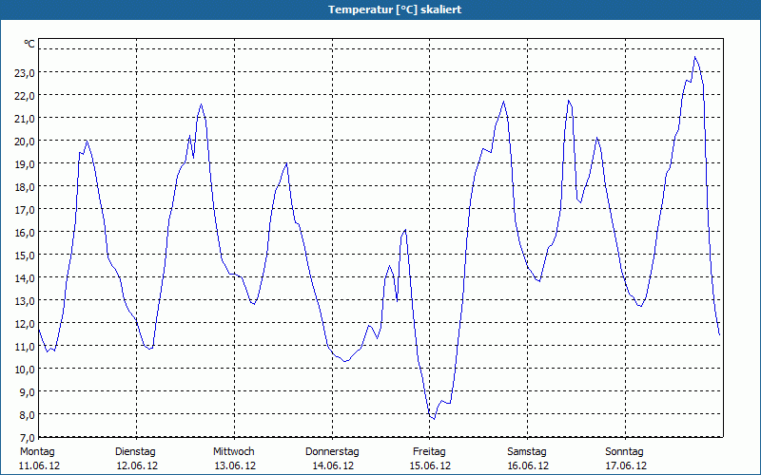Click the 20,0 y-axis label

tap(26, 141)
